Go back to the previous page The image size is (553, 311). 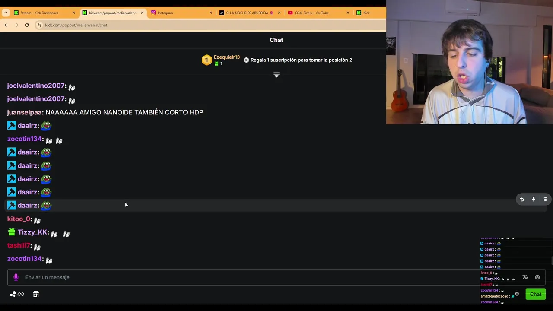[6, 25]
